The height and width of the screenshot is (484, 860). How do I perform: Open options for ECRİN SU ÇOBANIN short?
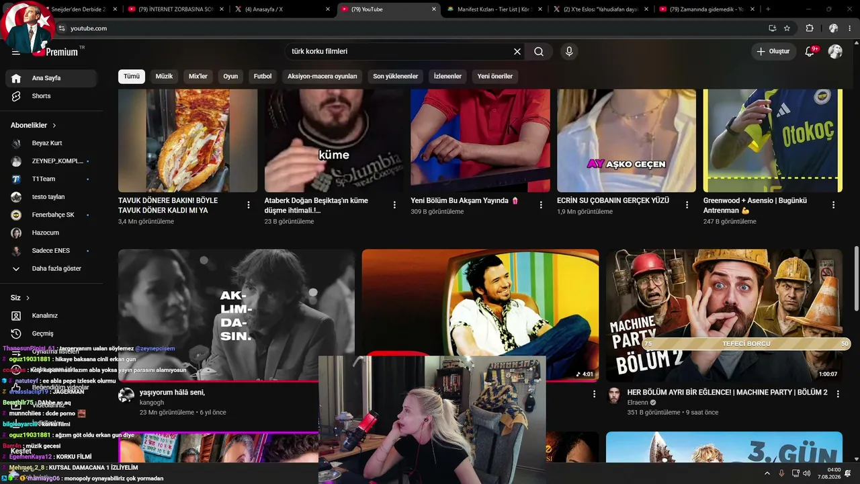pyautogui.click(x=687, y=205)
